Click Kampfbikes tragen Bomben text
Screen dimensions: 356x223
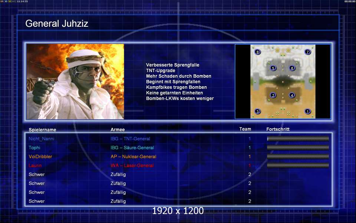(177, 87)
